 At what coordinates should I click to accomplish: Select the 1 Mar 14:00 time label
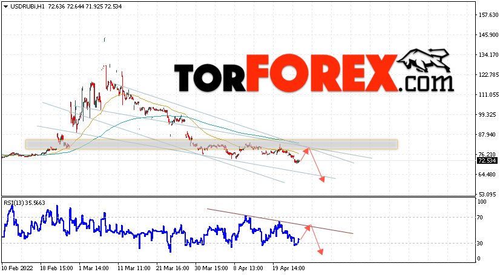93,268
